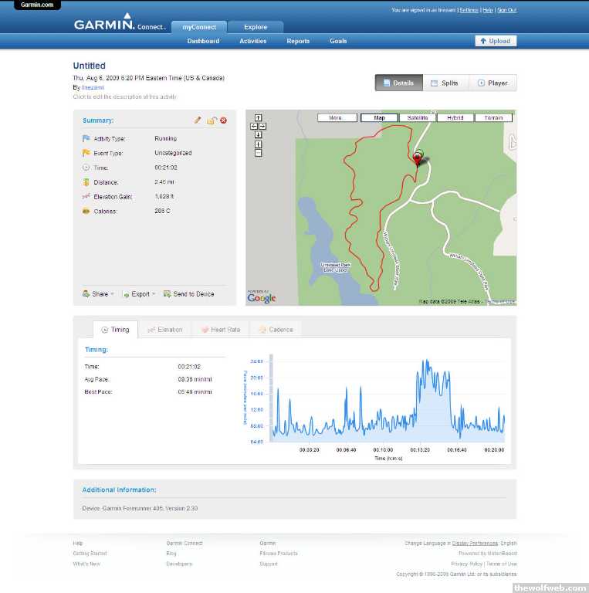Click the Untitled activity title to edit

point(90,66)
